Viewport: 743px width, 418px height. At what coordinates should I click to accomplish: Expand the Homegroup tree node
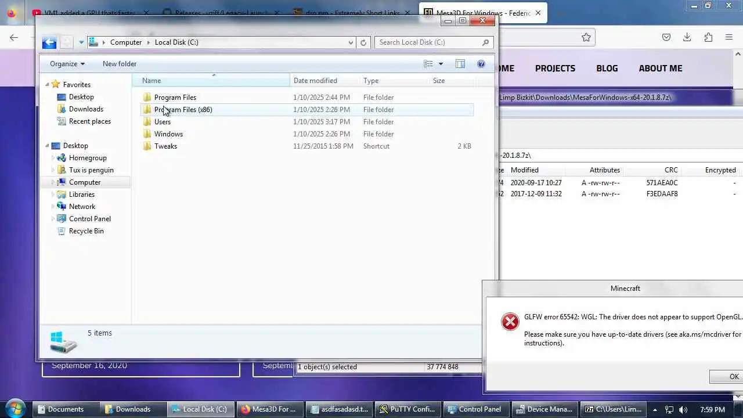click(x=53, y=158)
